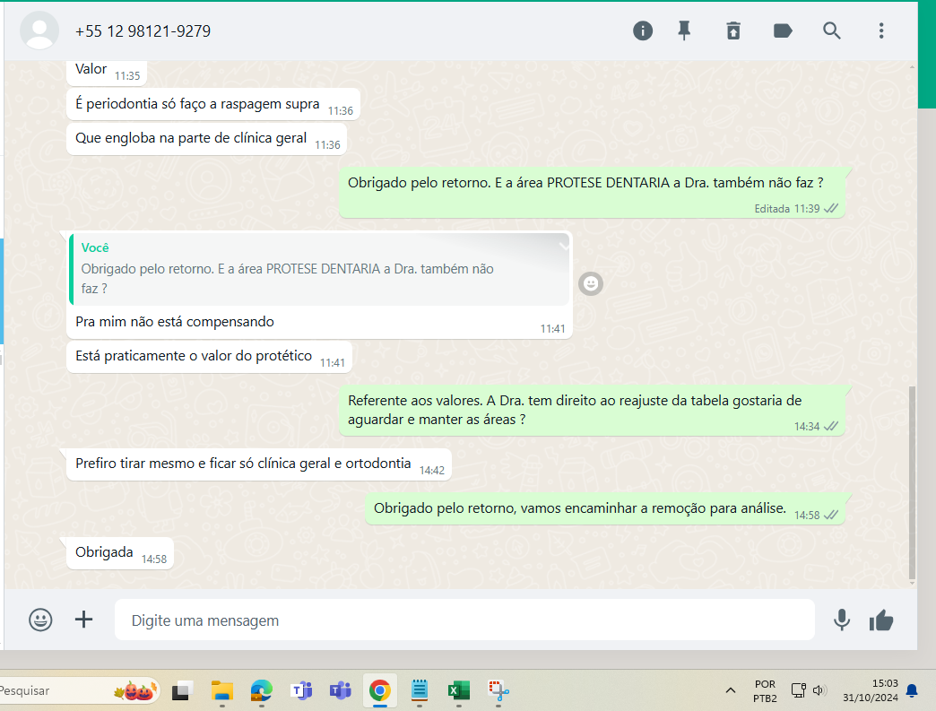Search within the conversation

(831, 30)
